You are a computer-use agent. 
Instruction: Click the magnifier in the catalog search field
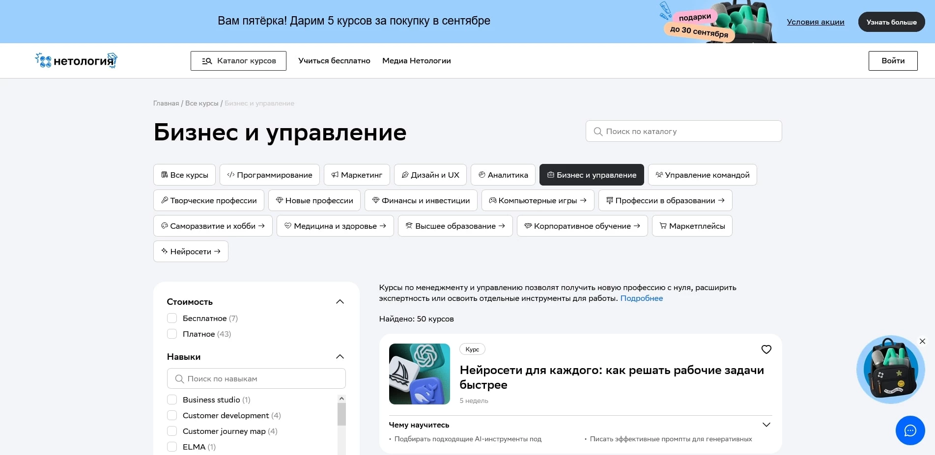[598, 131]
